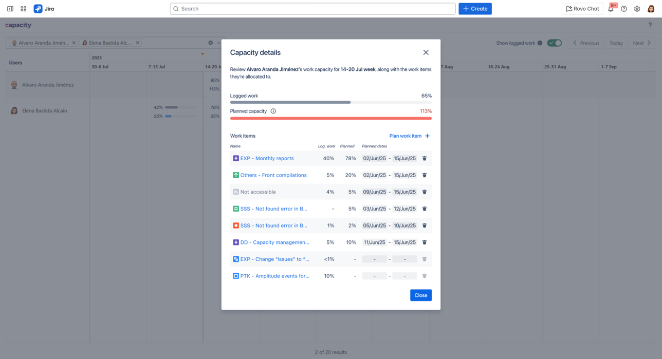Open the help question-mark icon in top bar

coord(624,9)
